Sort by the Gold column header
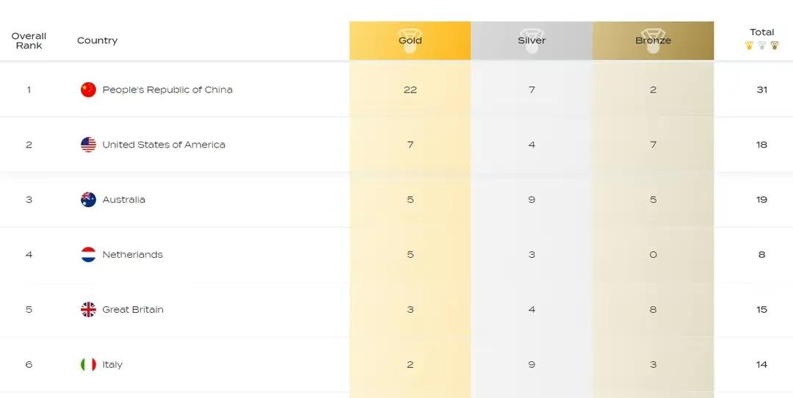 (x=410, y=40)
